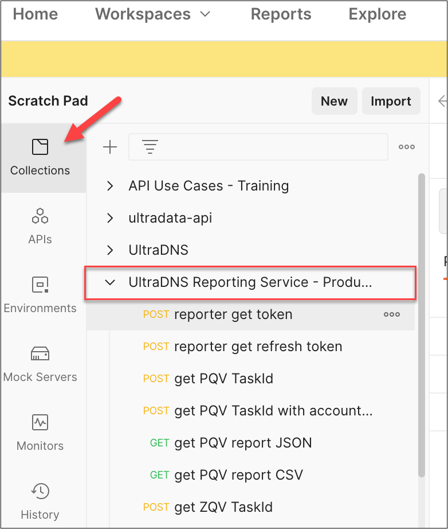This screenshot has width=448, height=529.
Task: Open the History sidebar tab
Action: 40,501
